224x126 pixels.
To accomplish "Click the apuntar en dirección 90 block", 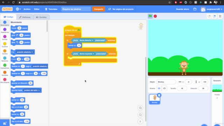I will 22,83.
